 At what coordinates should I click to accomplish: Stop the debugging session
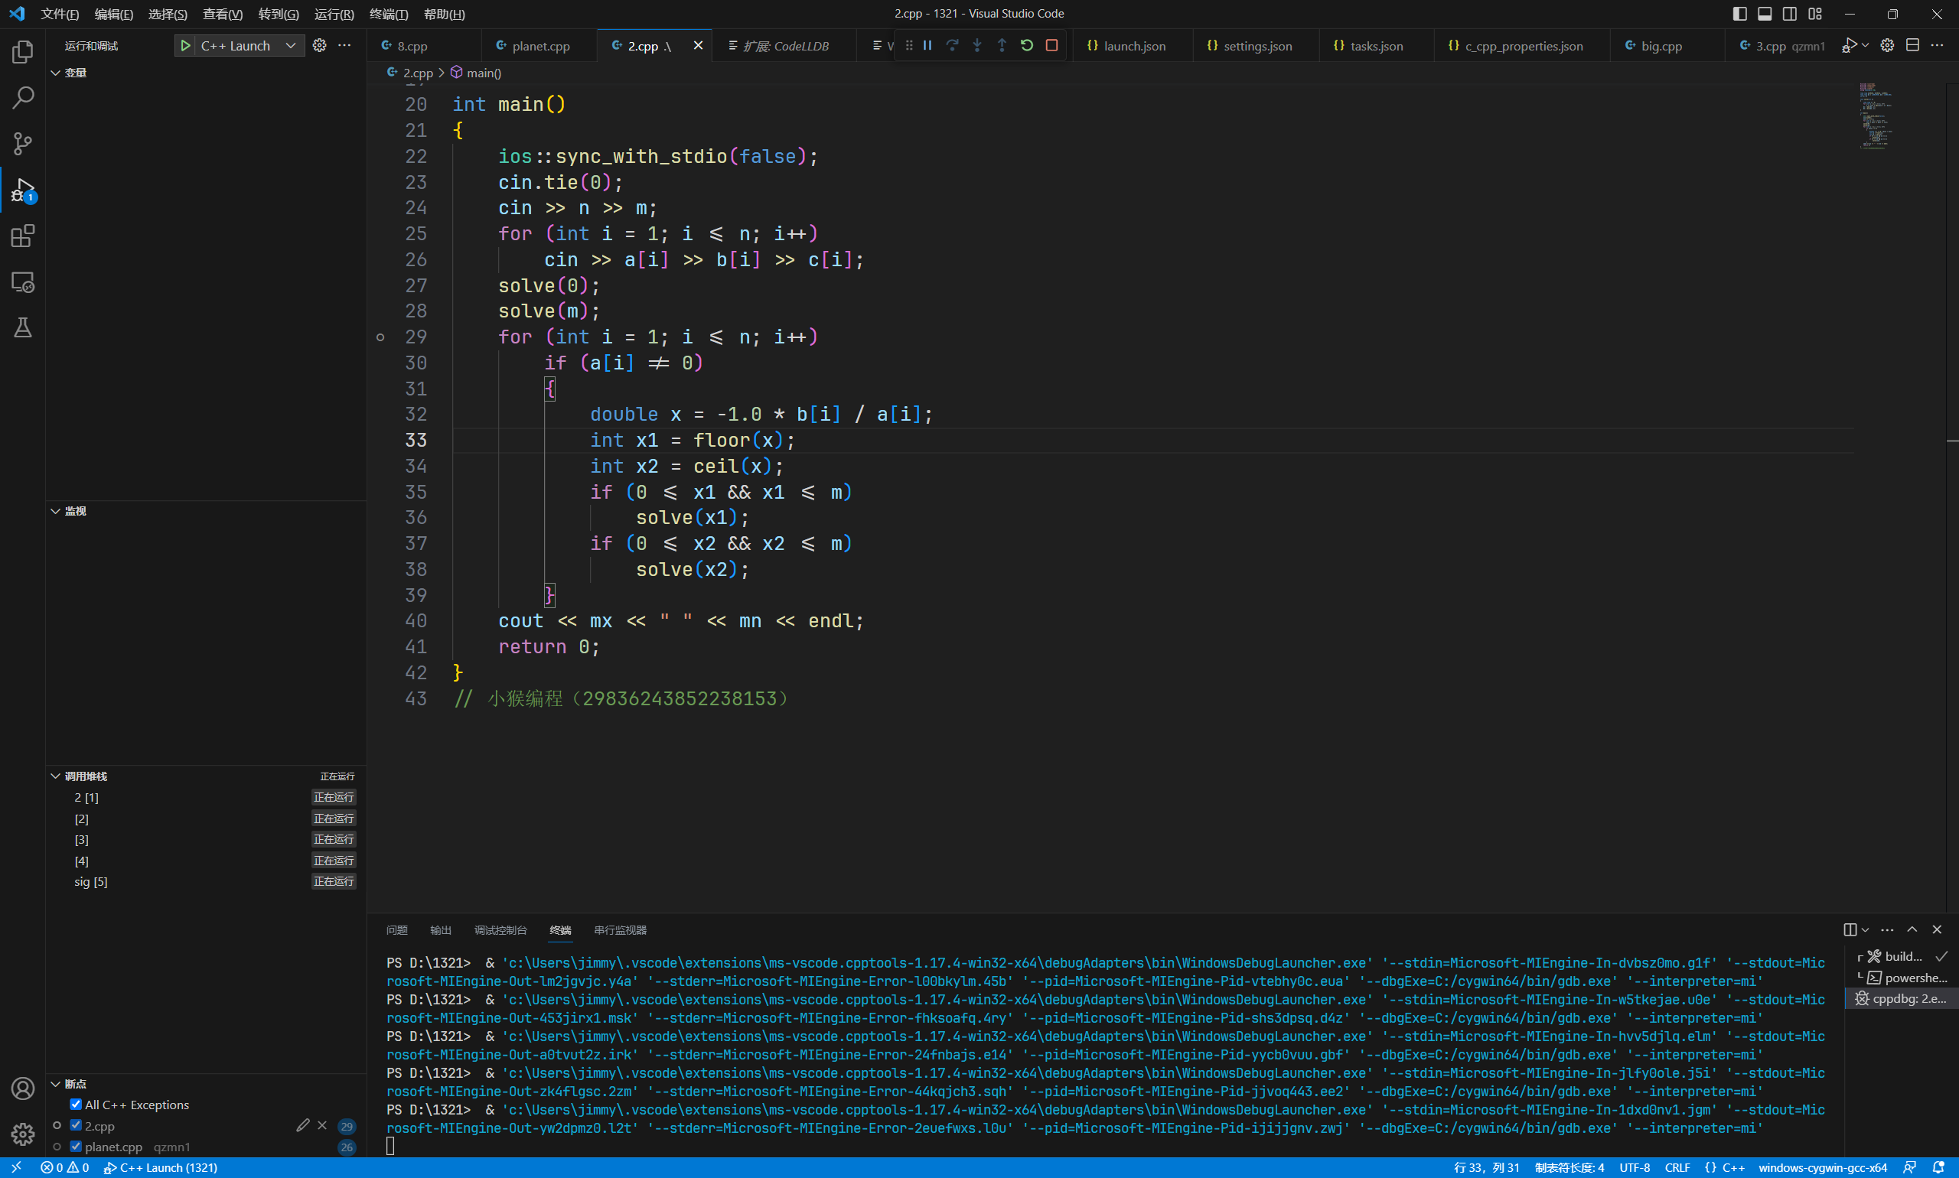coord(1052,45)
